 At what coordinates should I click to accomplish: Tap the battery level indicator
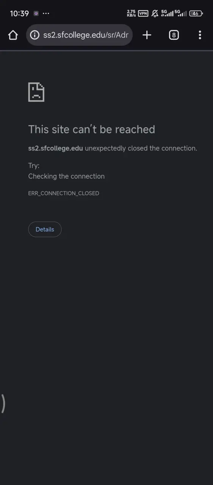pyautogui.click(x=196, y=13)
